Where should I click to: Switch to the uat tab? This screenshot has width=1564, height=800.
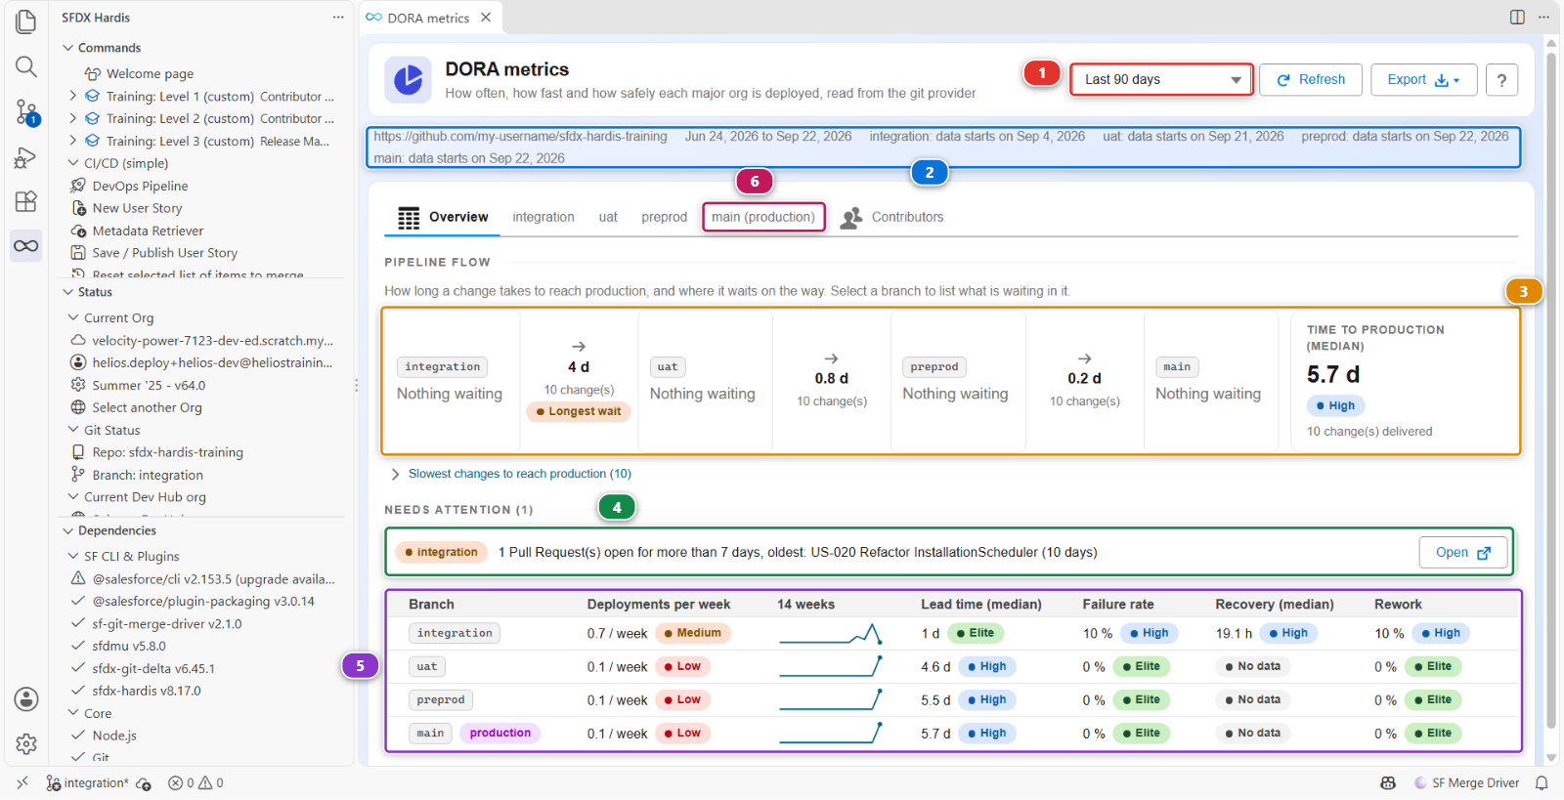(x=608, y=217)
